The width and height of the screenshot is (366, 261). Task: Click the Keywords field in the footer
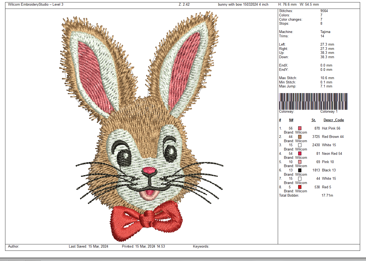coord(201,247)
